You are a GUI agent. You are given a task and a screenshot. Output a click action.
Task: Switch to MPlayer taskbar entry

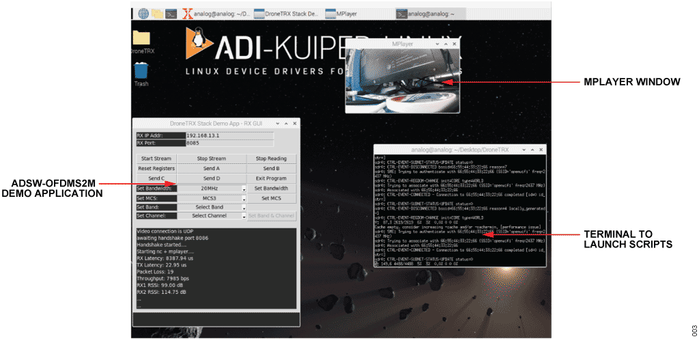(x=341, y=14)
